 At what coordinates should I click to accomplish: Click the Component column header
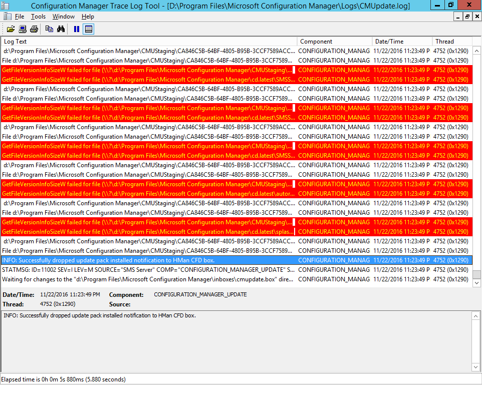335,42
